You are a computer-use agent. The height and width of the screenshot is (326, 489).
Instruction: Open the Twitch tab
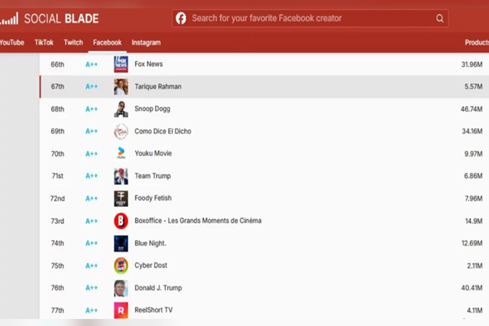(x=73, y=42)
